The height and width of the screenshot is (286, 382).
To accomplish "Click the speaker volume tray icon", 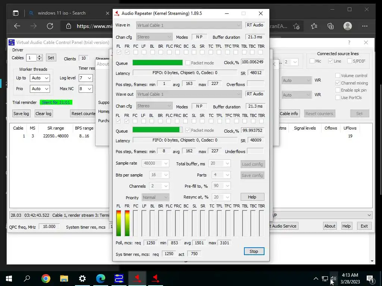I will (x=334, y=279).
